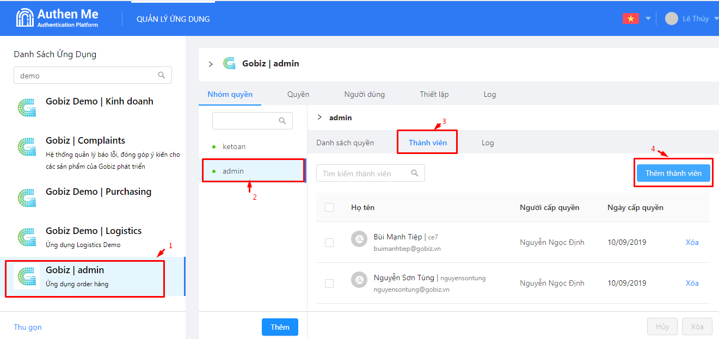Image resolution: width=719 pixels, height=339 pixels.
Task: Click the search icon in application list
Action: (x=162, y=75)
